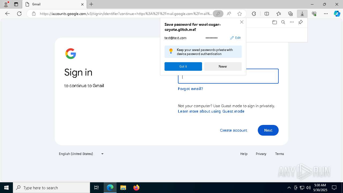343x193 pixels.
Task: Open Task View on taskbar
Action: click(x=96, y=188)
